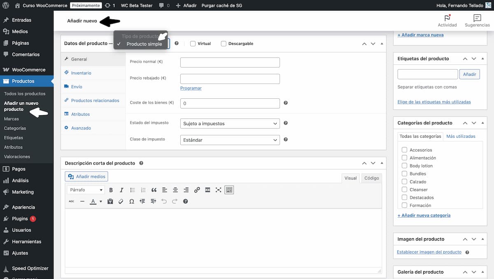Click inside the Precio normal field
Image resolution: width=494 pixels, height=279 pixels.
229,62
